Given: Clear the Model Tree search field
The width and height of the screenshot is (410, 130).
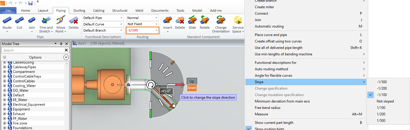Looking at the screenshot, I should (66, 50).
